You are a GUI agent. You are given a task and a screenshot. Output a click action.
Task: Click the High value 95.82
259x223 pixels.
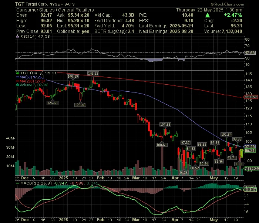[46, 21]
